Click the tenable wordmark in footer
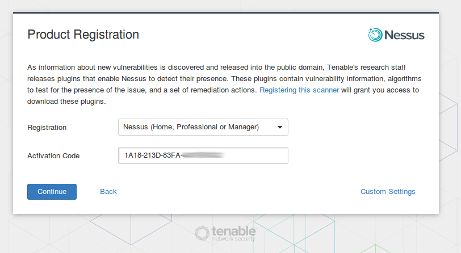461x253 pixels. [x=233, y=231]
